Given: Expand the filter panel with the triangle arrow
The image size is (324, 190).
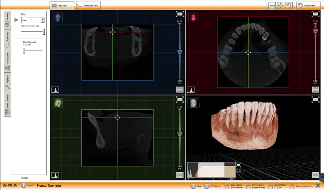Looking at the screenshot, I should click(x=17, y=20).
